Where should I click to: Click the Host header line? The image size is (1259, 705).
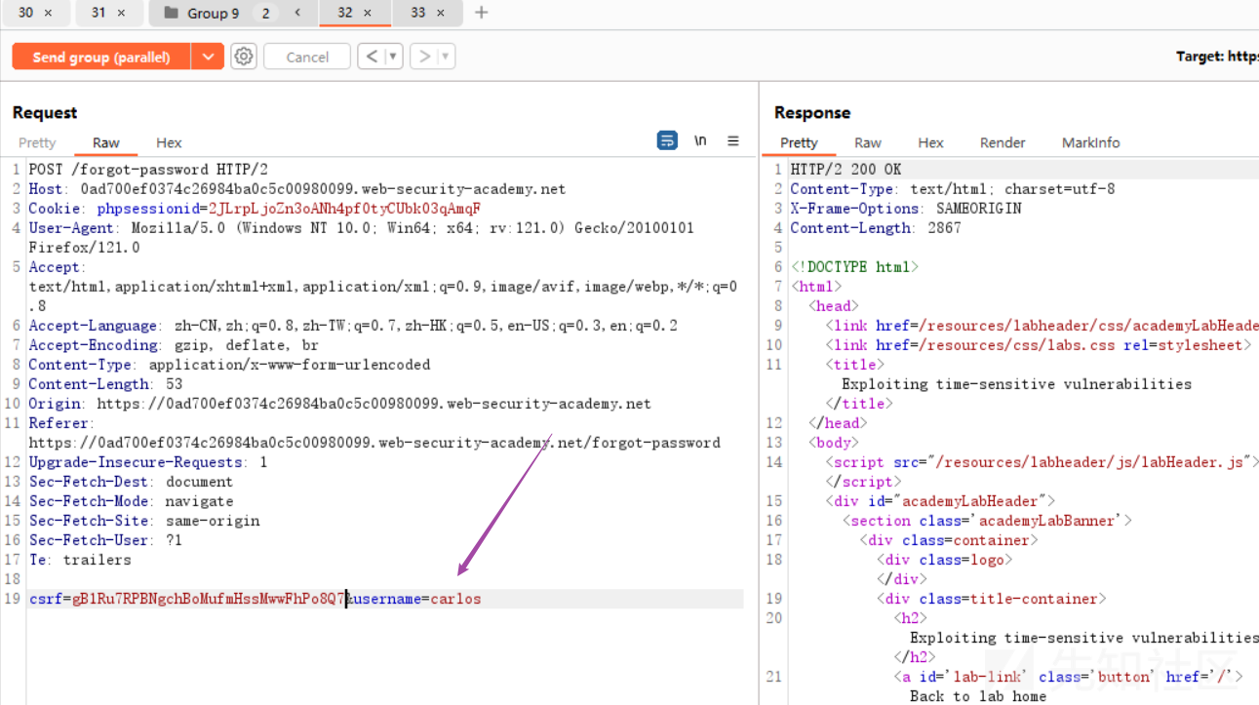296,189
